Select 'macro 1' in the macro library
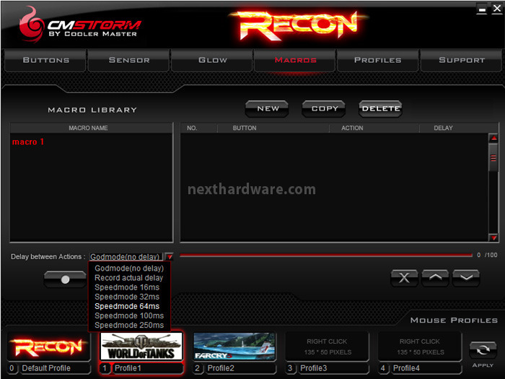 [x=28, y=141]
